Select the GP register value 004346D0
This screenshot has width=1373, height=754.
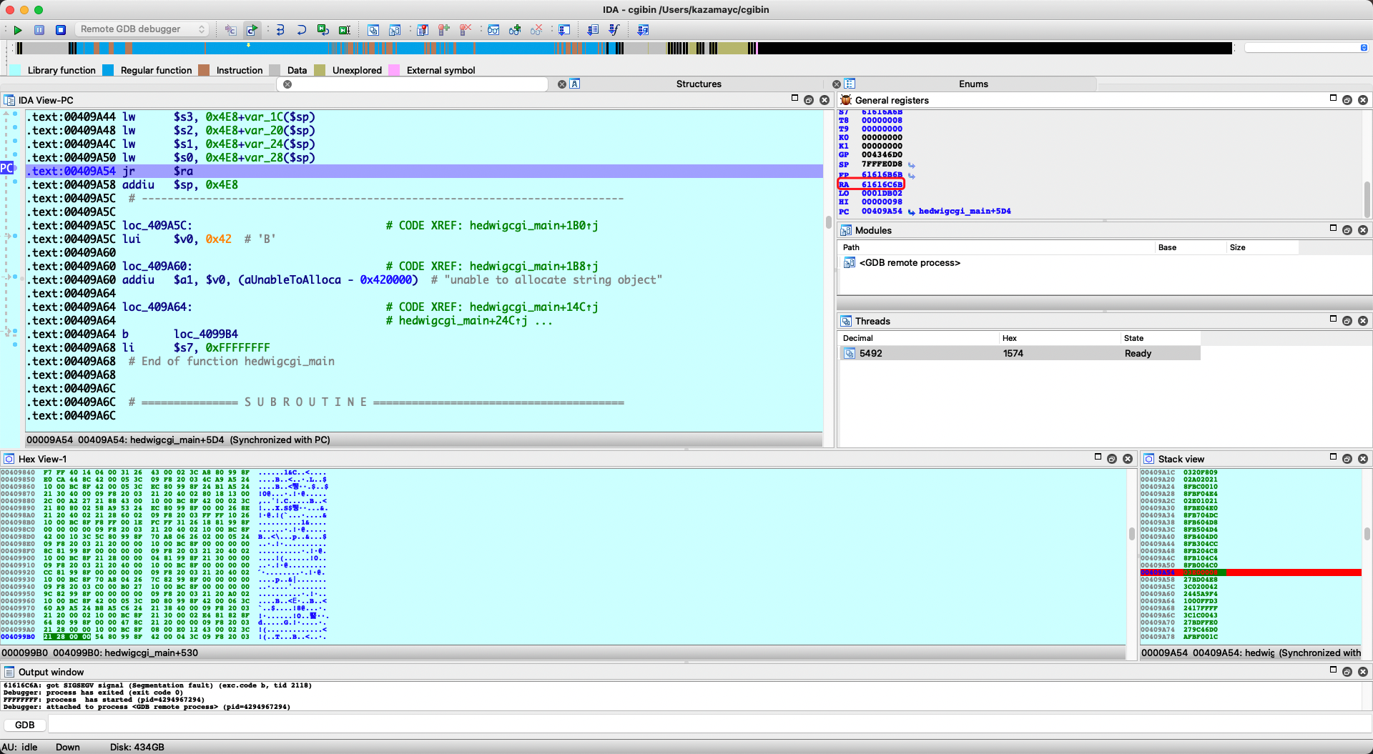[882, 154]
